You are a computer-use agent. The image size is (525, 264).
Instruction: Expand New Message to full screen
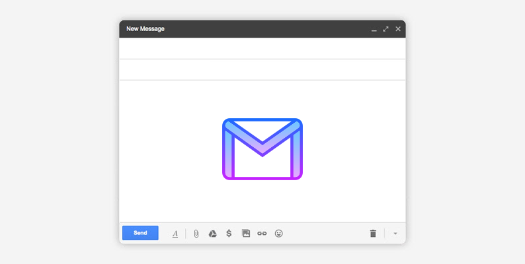pyautogui.click(x=385, y=29)
